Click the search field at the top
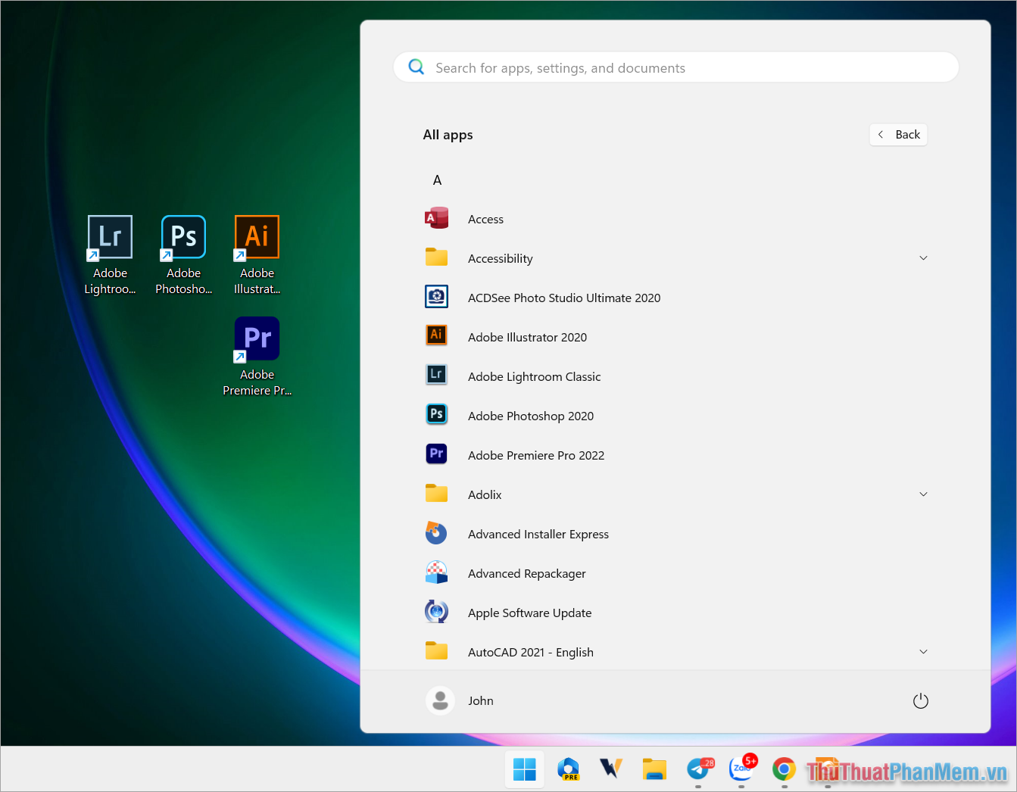This screenshot has width=1017, height=792. tap(675, 67)
